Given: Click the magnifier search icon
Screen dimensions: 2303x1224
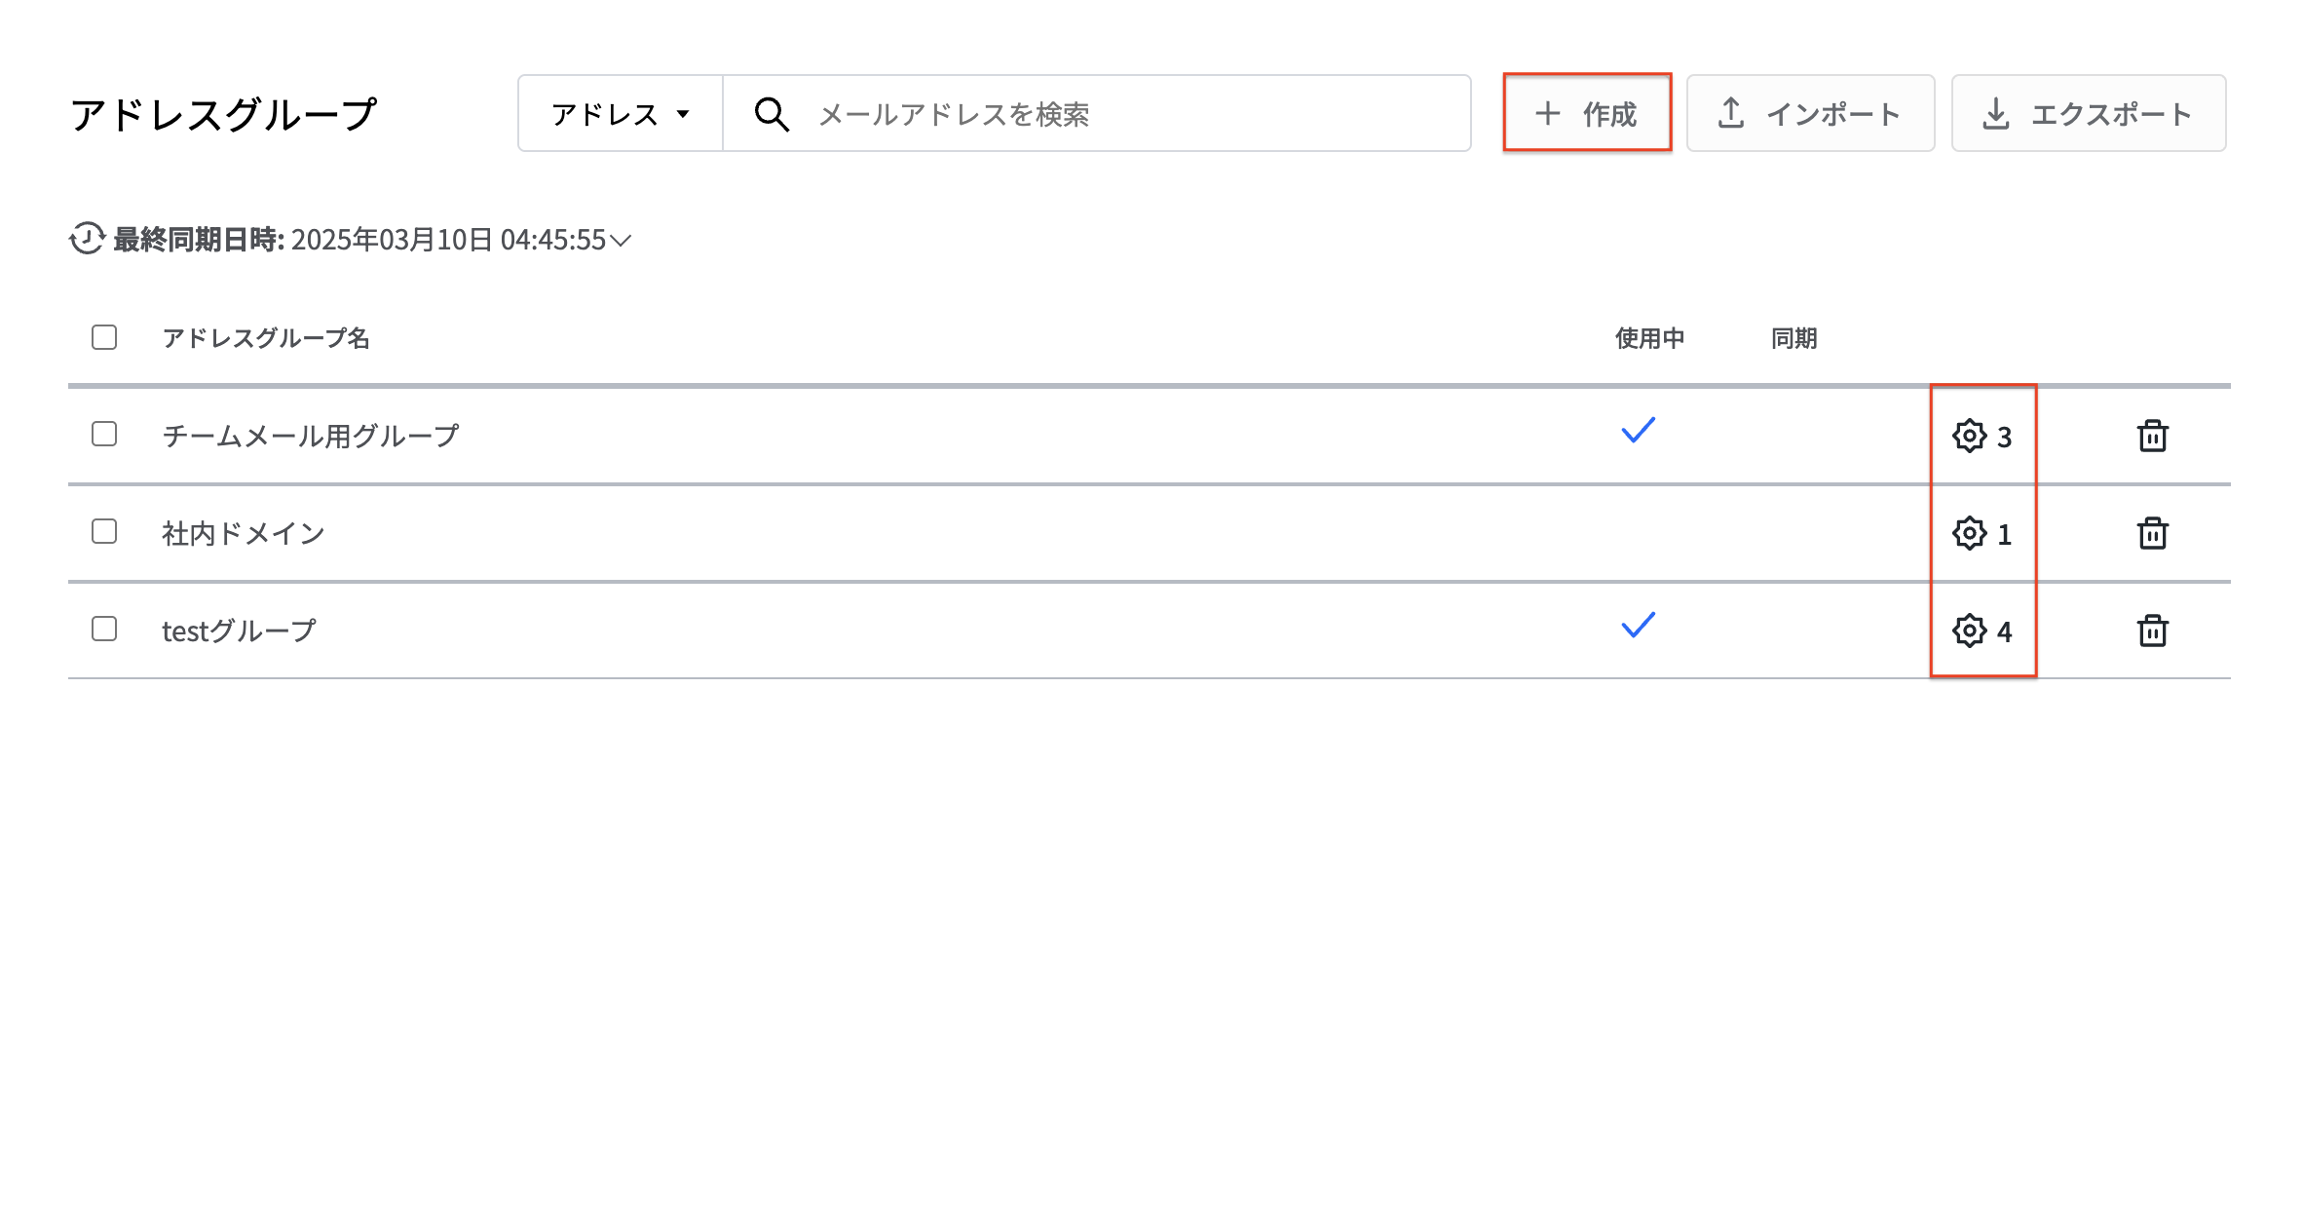Looking at the screenshot, I should point(772,114).
